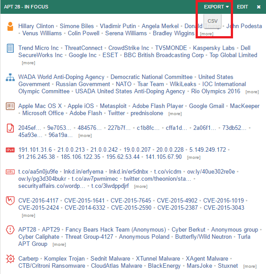Select CVE-2015-7645 vulnerability
Screen dimensions: 266x274
(x=131, y=200)
